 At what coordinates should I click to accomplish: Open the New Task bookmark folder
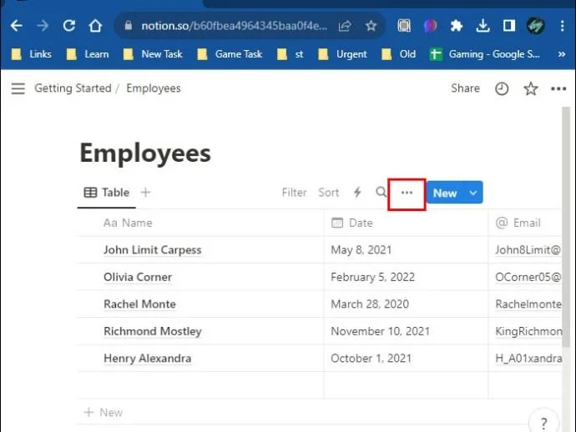click(153, 54)
